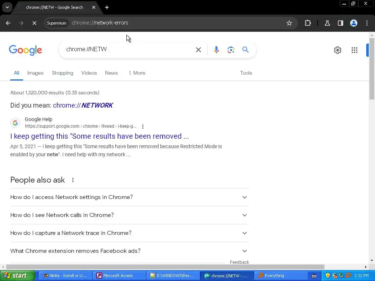This screenshot has height=281, width=375.
Task: Click the security shield tray icon
Action: pyautogui.click(x=328, y=276)
